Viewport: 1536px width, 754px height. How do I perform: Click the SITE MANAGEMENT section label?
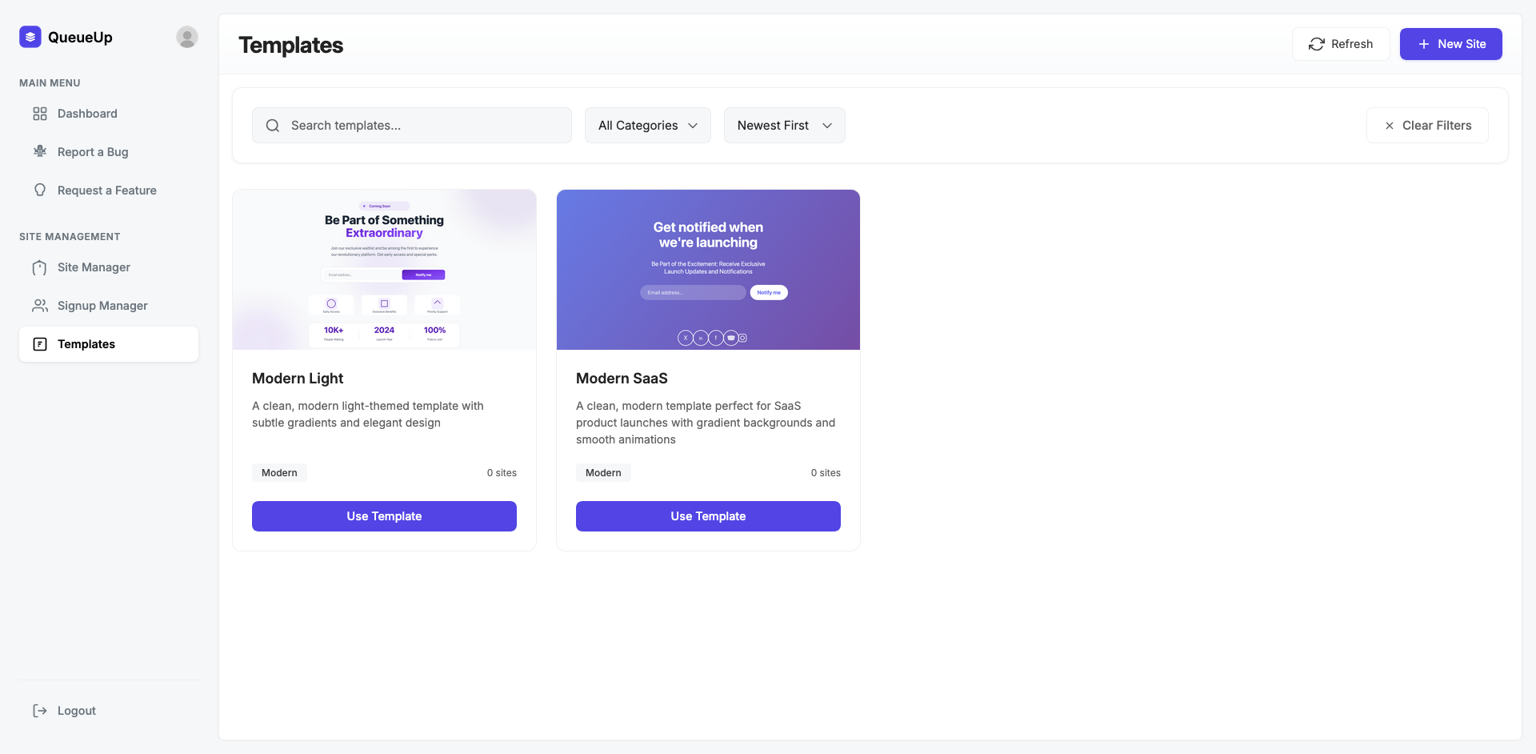[x=70, y=237]
